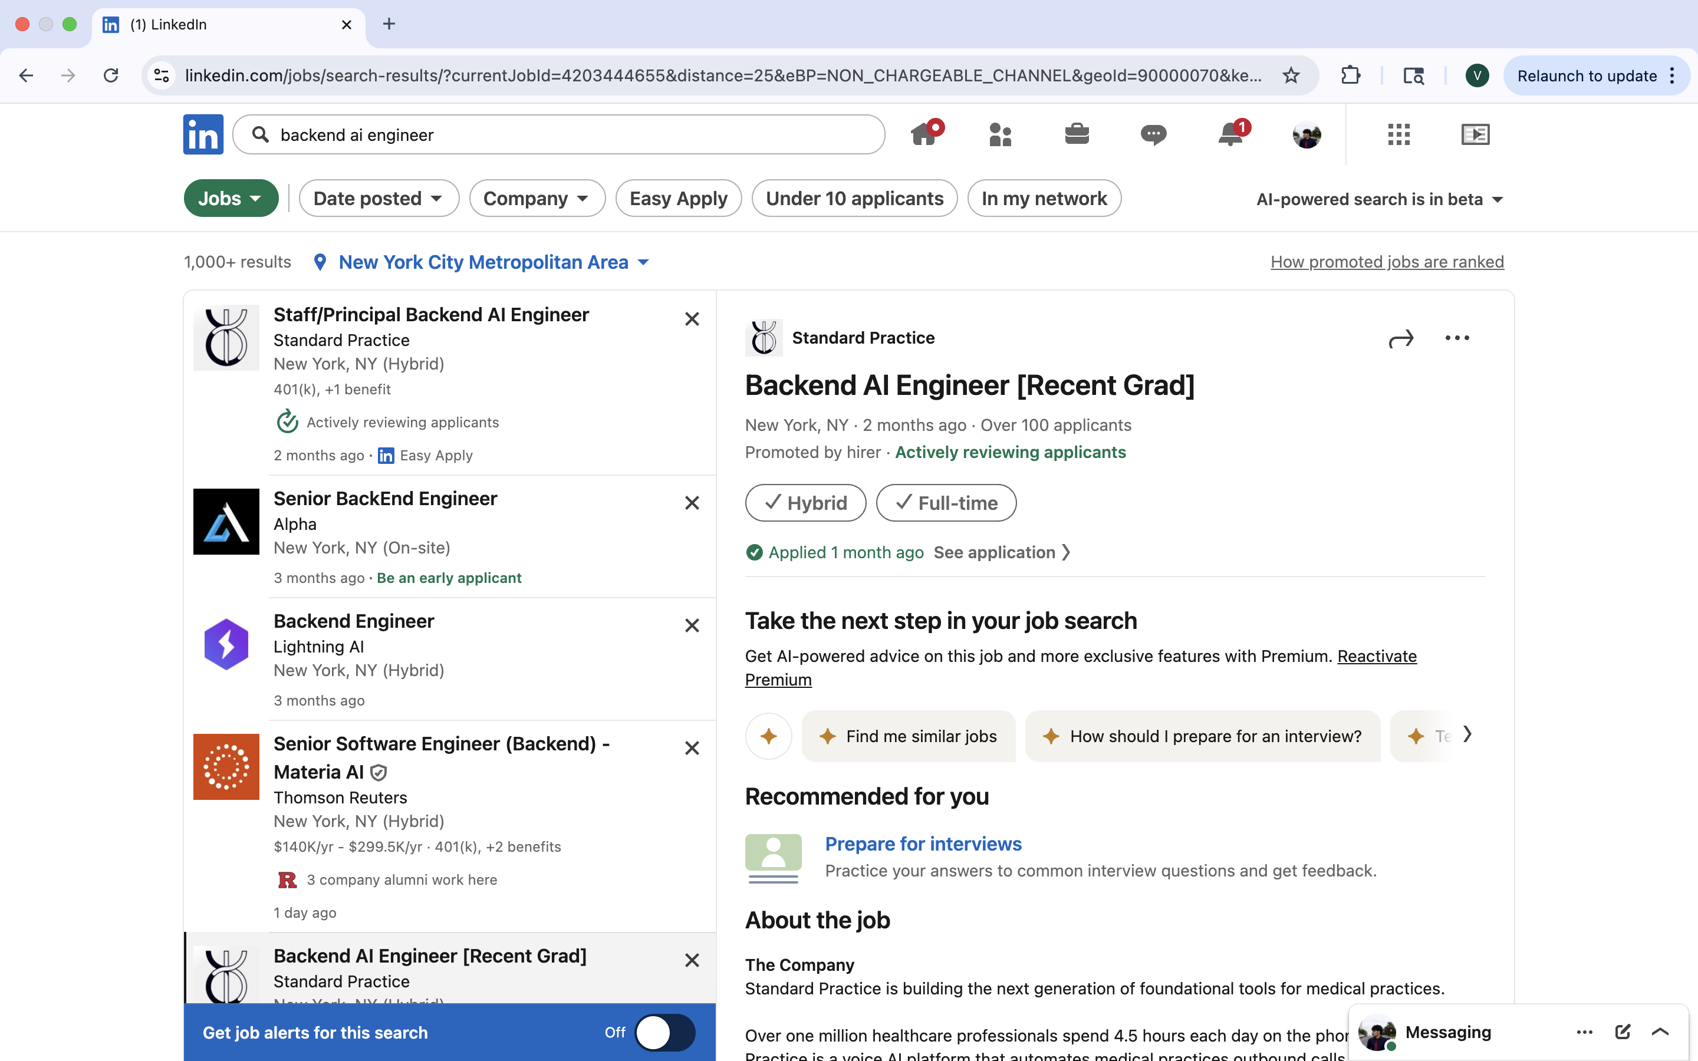Screen dimensions: 1698x1061
Task: Show next AI suggestion chips arrow
Action: tap(1466, 734)
